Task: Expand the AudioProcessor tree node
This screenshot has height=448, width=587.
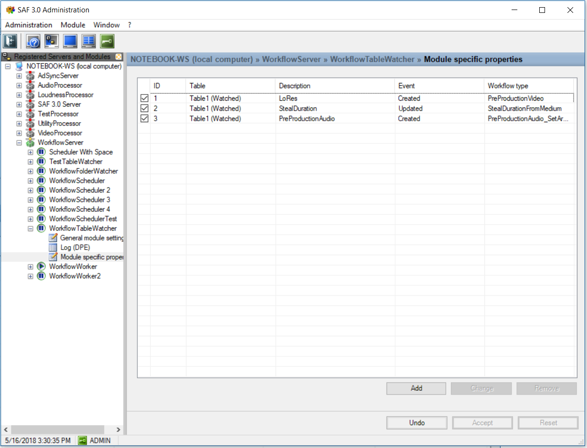Action: pyautogui.click(x=19, y=85)
